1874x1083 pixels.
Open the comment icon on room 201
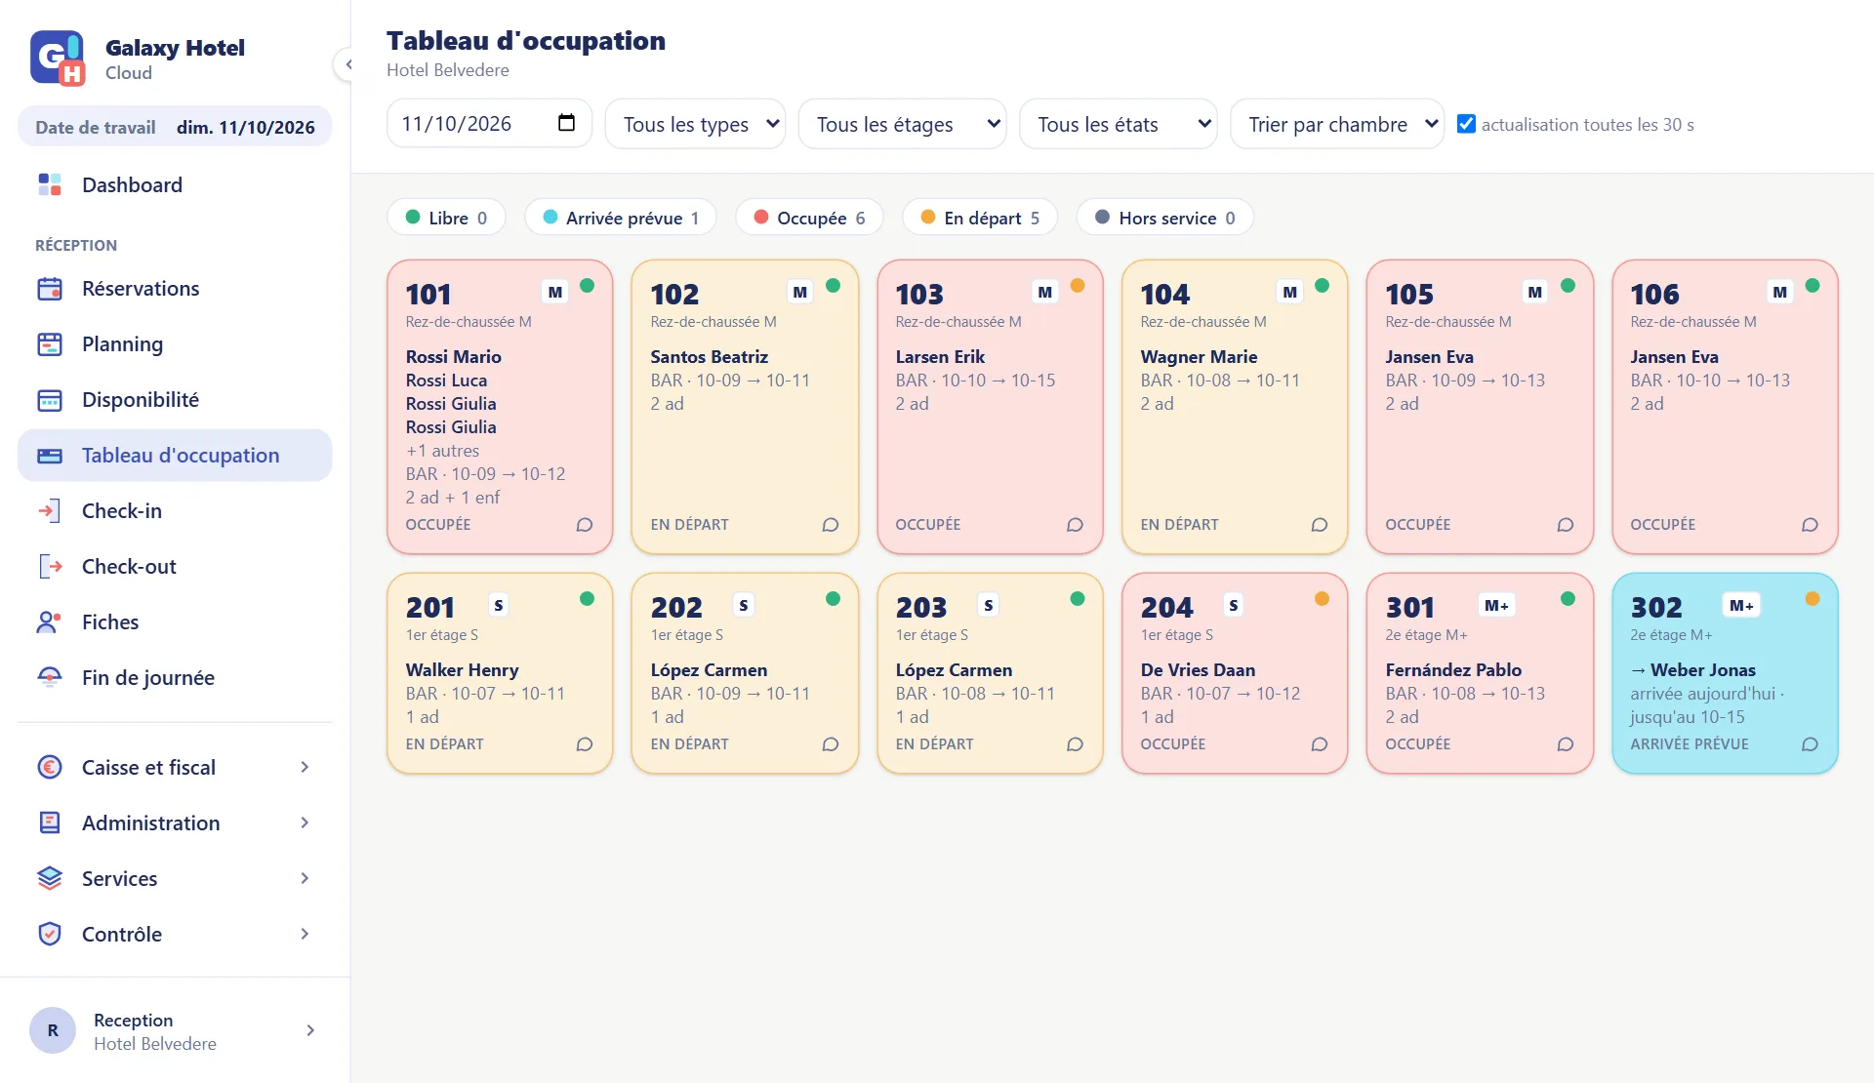585,744
